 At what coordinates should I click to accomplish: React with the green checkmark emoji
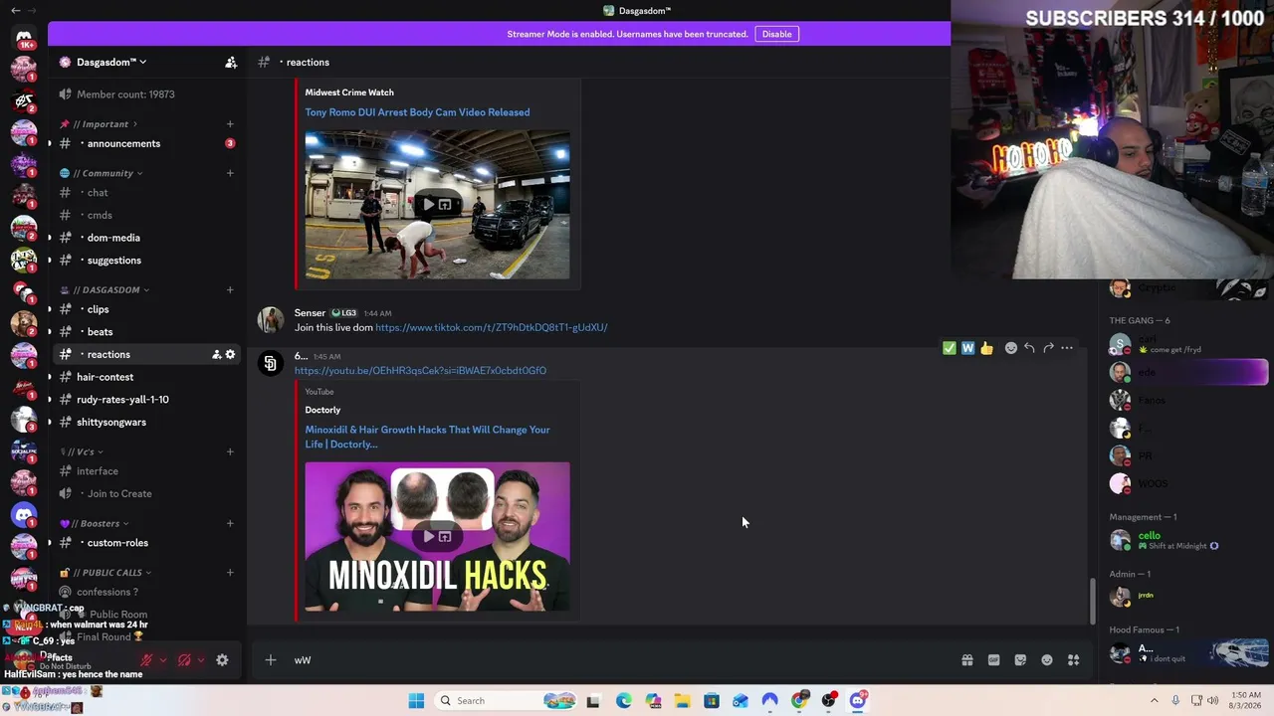click(949, 348)
